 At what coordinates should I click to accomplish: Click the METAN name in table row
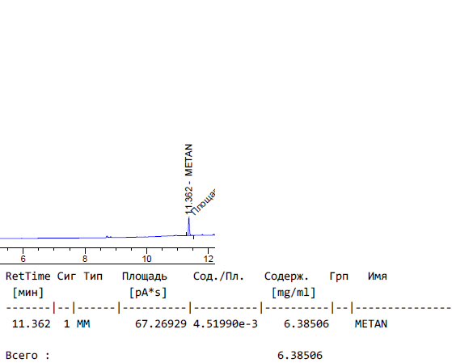371,323
